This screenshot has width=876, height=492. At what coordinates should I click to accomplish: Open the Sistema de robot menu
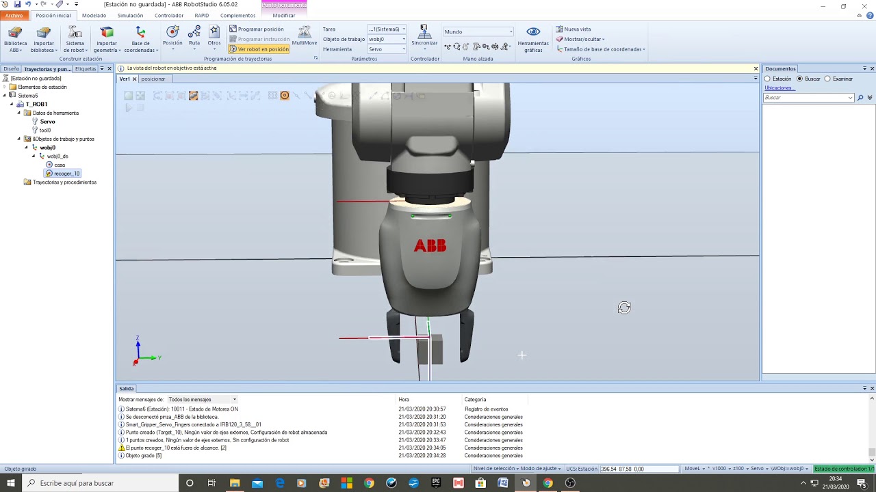point(75,40)
